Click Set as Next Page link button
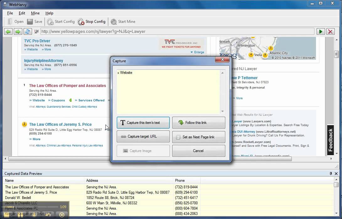The width and height of the screenshot is (342, 219). (199, 137)
